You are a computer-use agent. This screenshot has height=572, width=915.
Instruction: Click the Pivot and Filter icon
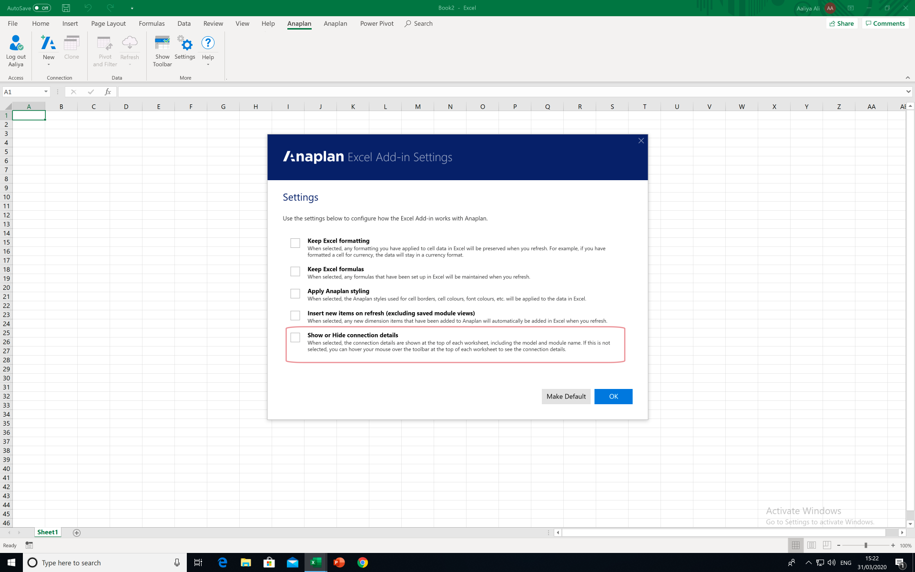(x=105, y=43)
